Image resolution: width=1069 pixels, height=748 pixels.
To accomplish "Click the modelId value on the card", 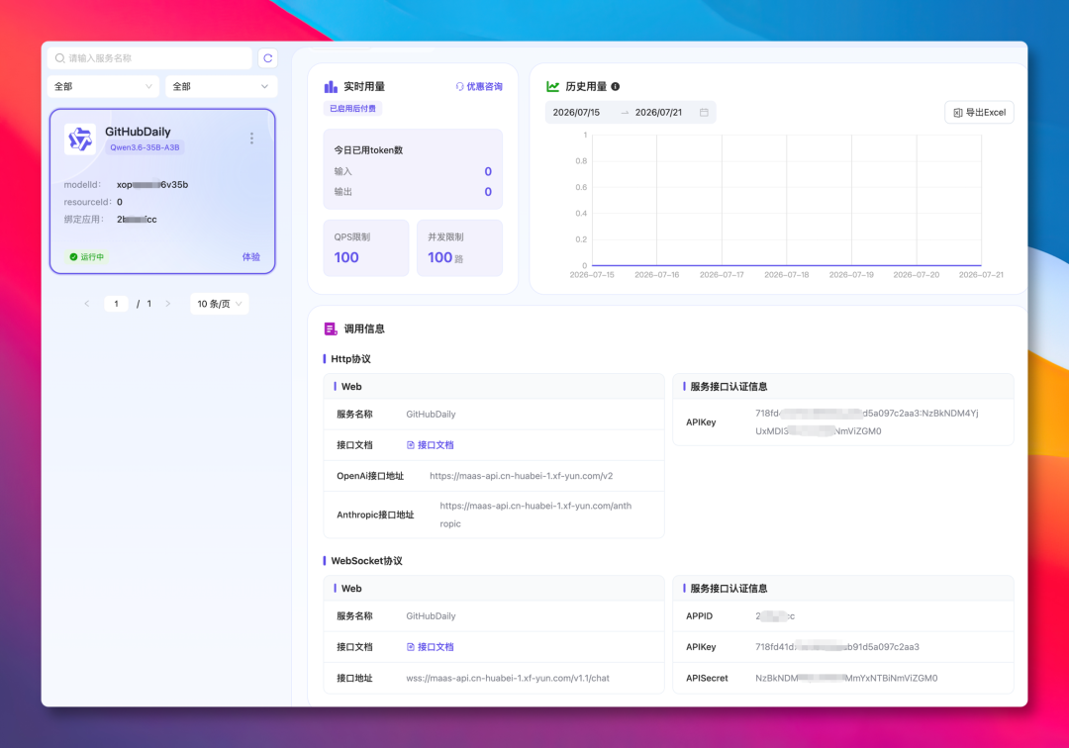I will 152,185.
